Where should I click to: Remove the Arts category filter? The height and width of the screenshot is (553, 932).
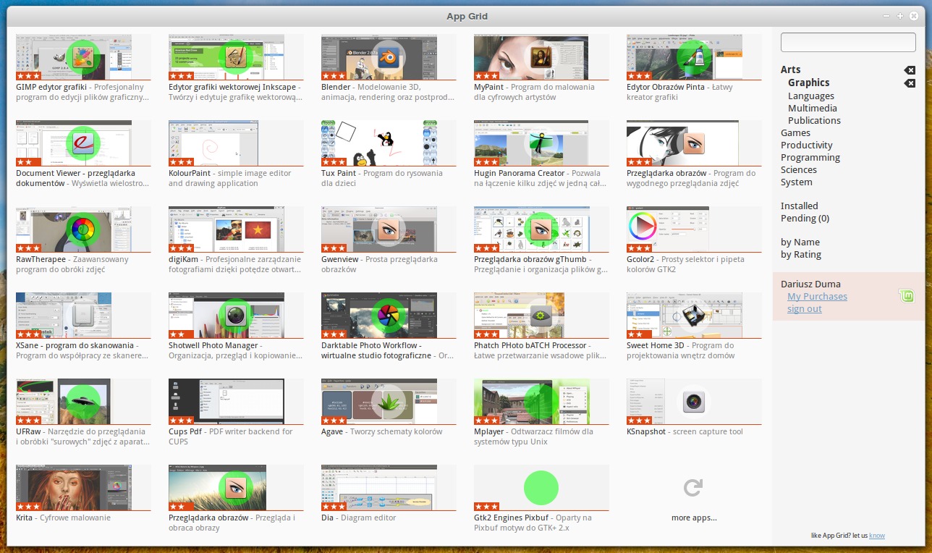tap(910, 70)
